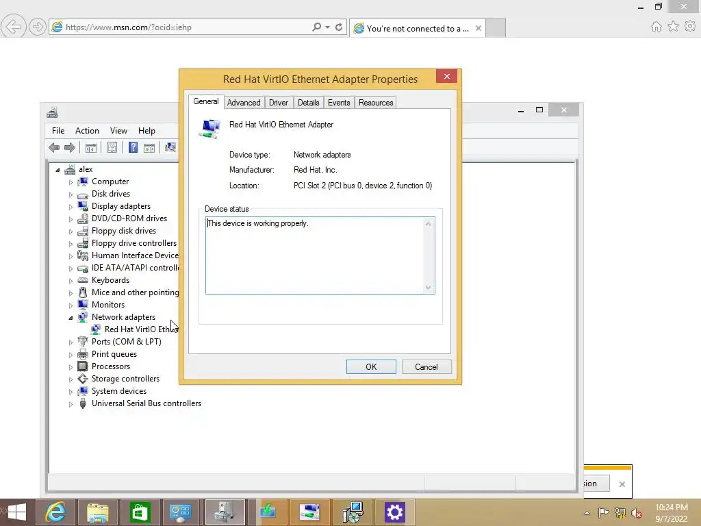The height and width of the screenshot is (526, 701).
Task: Click the Device status scrollbar up arrow
Action: tap(429, 224)
